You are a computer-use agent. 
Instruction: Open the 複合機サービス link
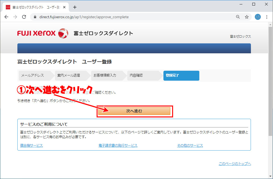[31, 145]
